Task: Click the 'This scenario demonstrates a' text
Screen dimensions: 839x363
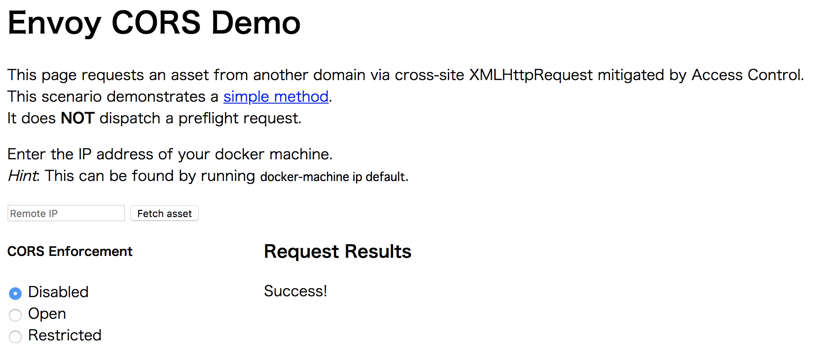Action: (113, 96)
